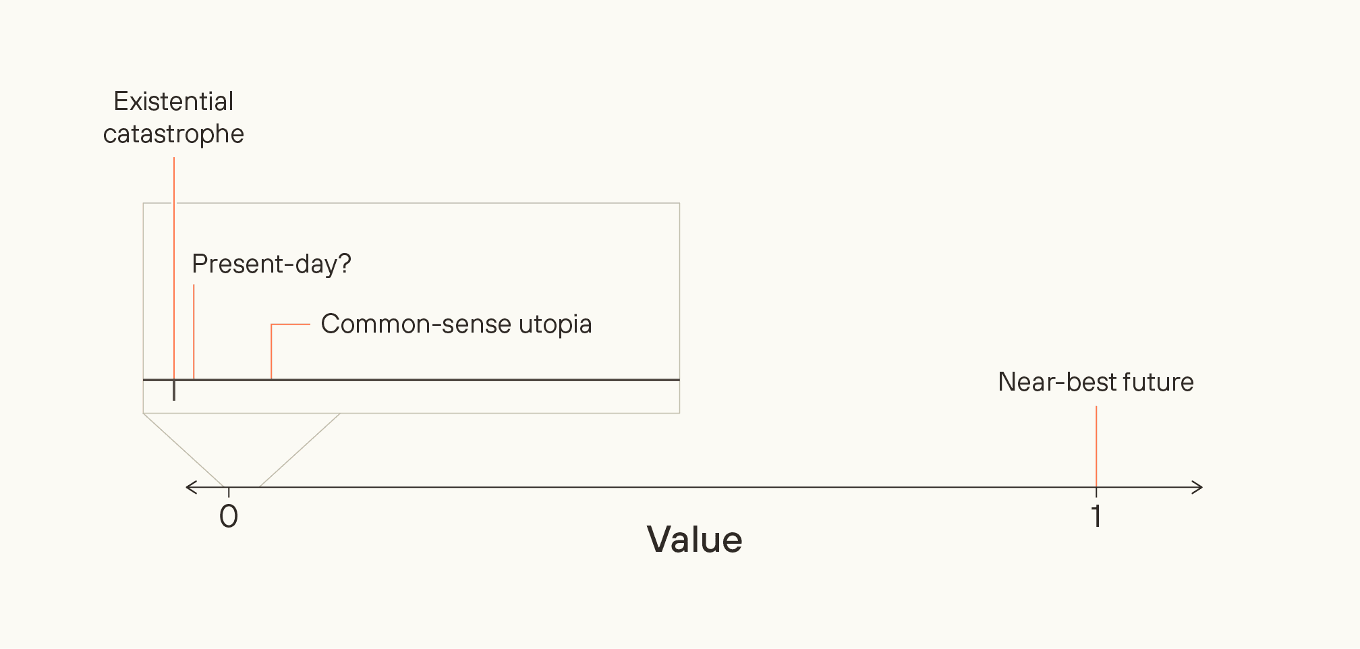The image size is (1360, 649).
Task: Click the "1" axis tick label
Action: click(x=1096, y=517)
